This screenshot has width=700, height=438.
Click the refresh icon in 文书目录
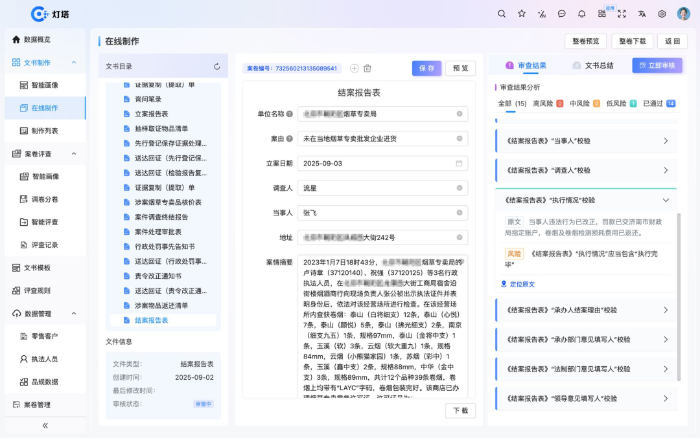216,67
